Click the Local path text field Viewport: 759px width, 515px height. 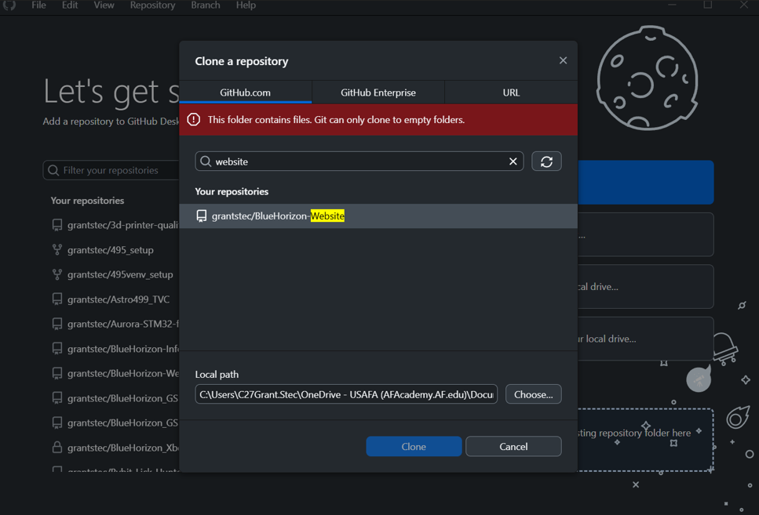(x=346, y=394)
